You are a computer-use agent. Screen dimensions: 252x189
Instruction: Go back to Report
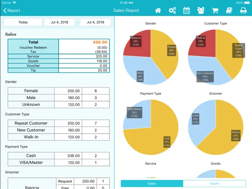pos(11,10)
